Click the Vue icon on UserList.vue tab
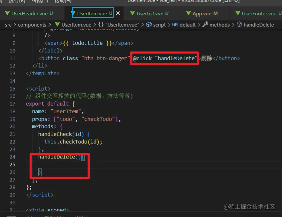Viewport: 282px width, 217px height. 132,13
